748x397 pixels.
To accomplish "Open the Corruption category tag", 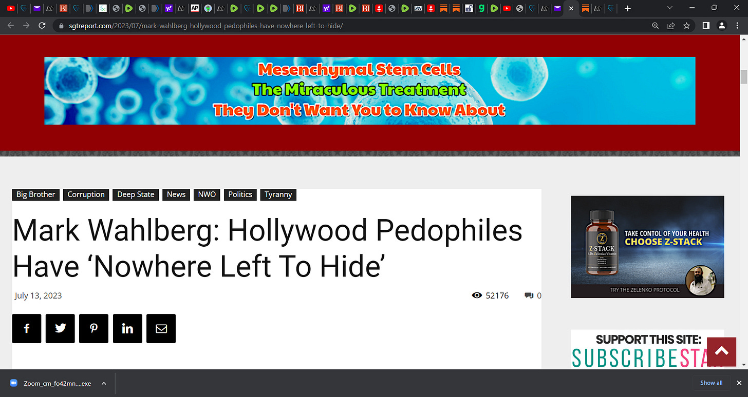I will [86, 194].
